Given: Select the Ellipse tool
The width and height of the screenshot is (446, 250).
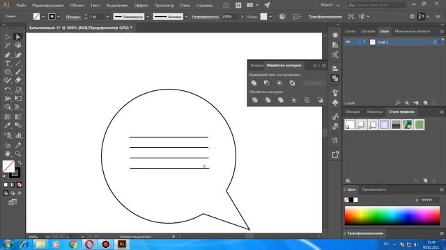Looking at the screenshot, I should (x=8, y=72).
